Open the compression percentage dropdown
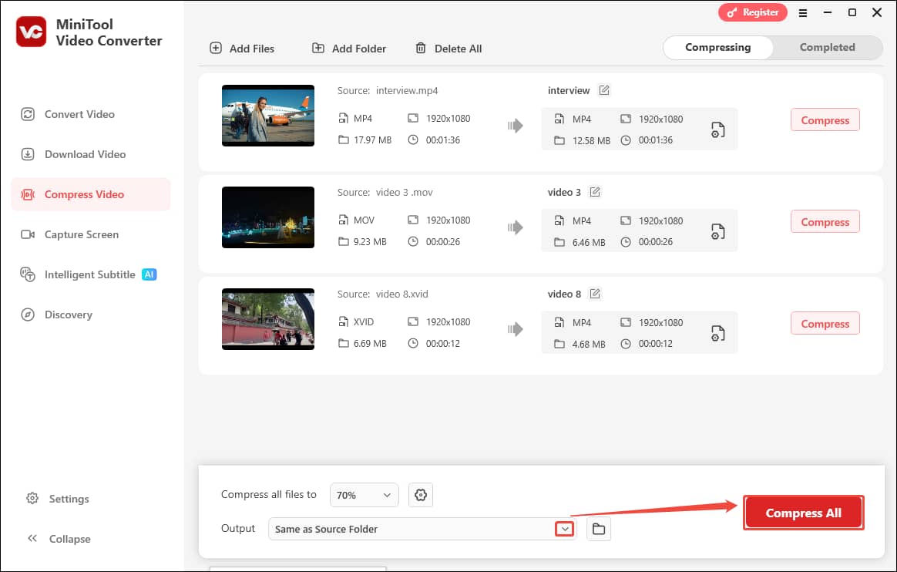The width and height of the screenshot is (897, 572). tap(364, 495)
